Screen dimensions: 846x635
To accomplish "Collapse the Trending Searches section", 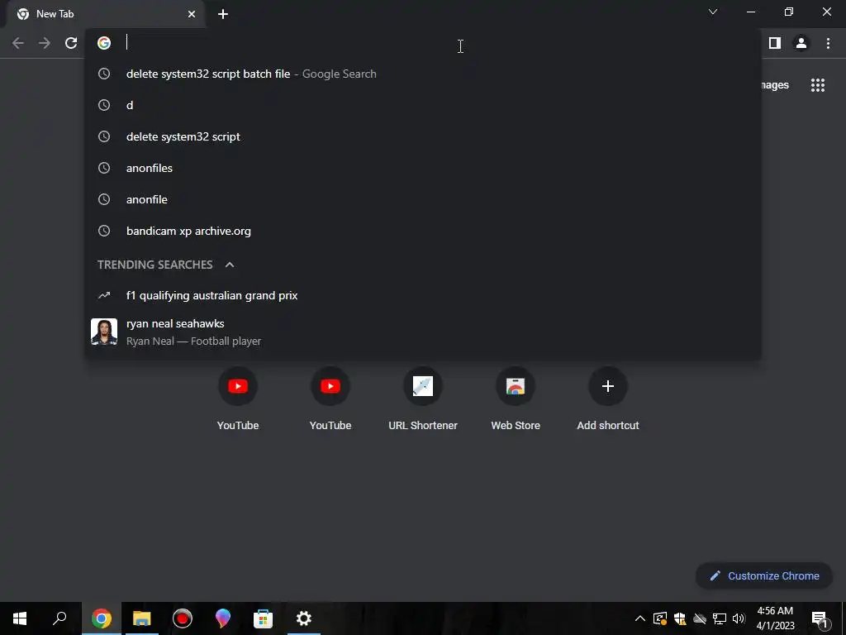I will pos(230,265).
